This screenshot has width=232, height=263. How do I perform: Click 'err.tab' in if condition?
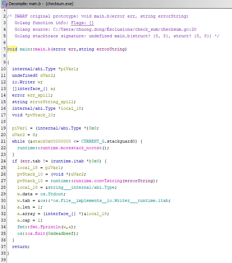31,161
